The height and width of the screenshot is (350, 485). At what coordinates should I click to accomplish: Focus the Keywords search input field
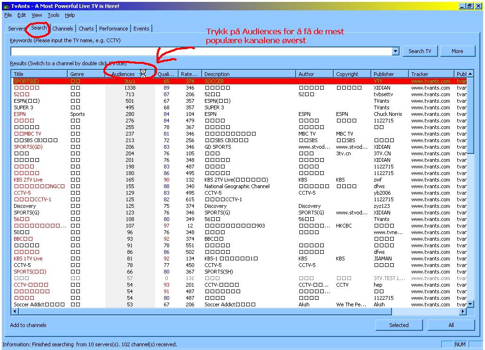pos(201,51)
